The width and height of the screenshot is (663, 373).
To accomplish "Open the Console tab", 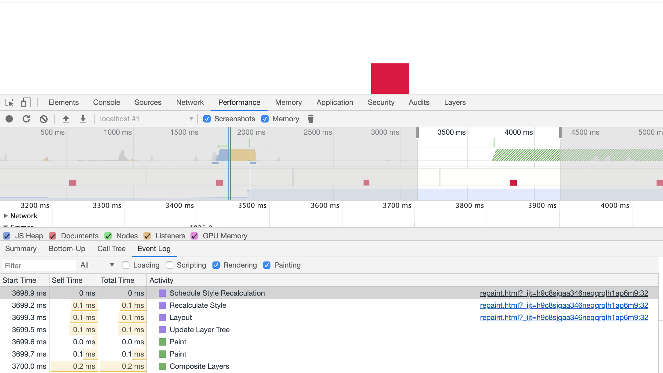I will (x=107, y=102).
